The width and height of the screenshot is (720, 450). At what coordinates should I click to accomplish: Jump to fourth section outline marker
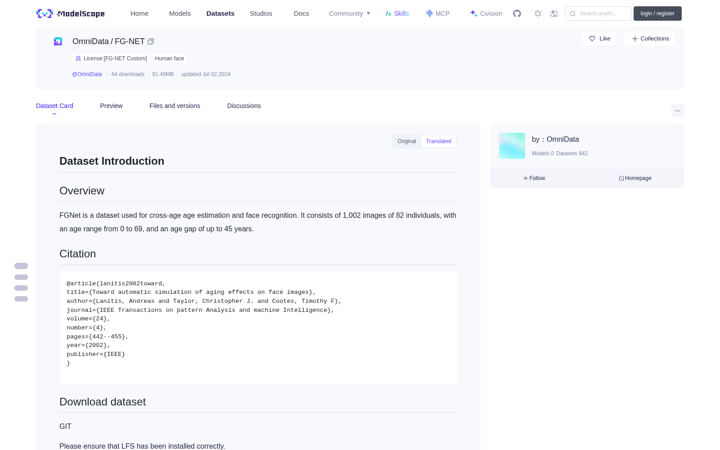(x=21, y=299)
